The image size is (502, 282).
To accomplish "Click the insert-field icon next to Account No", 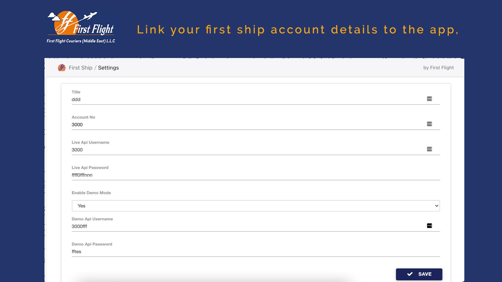I will tap(430, 123).
